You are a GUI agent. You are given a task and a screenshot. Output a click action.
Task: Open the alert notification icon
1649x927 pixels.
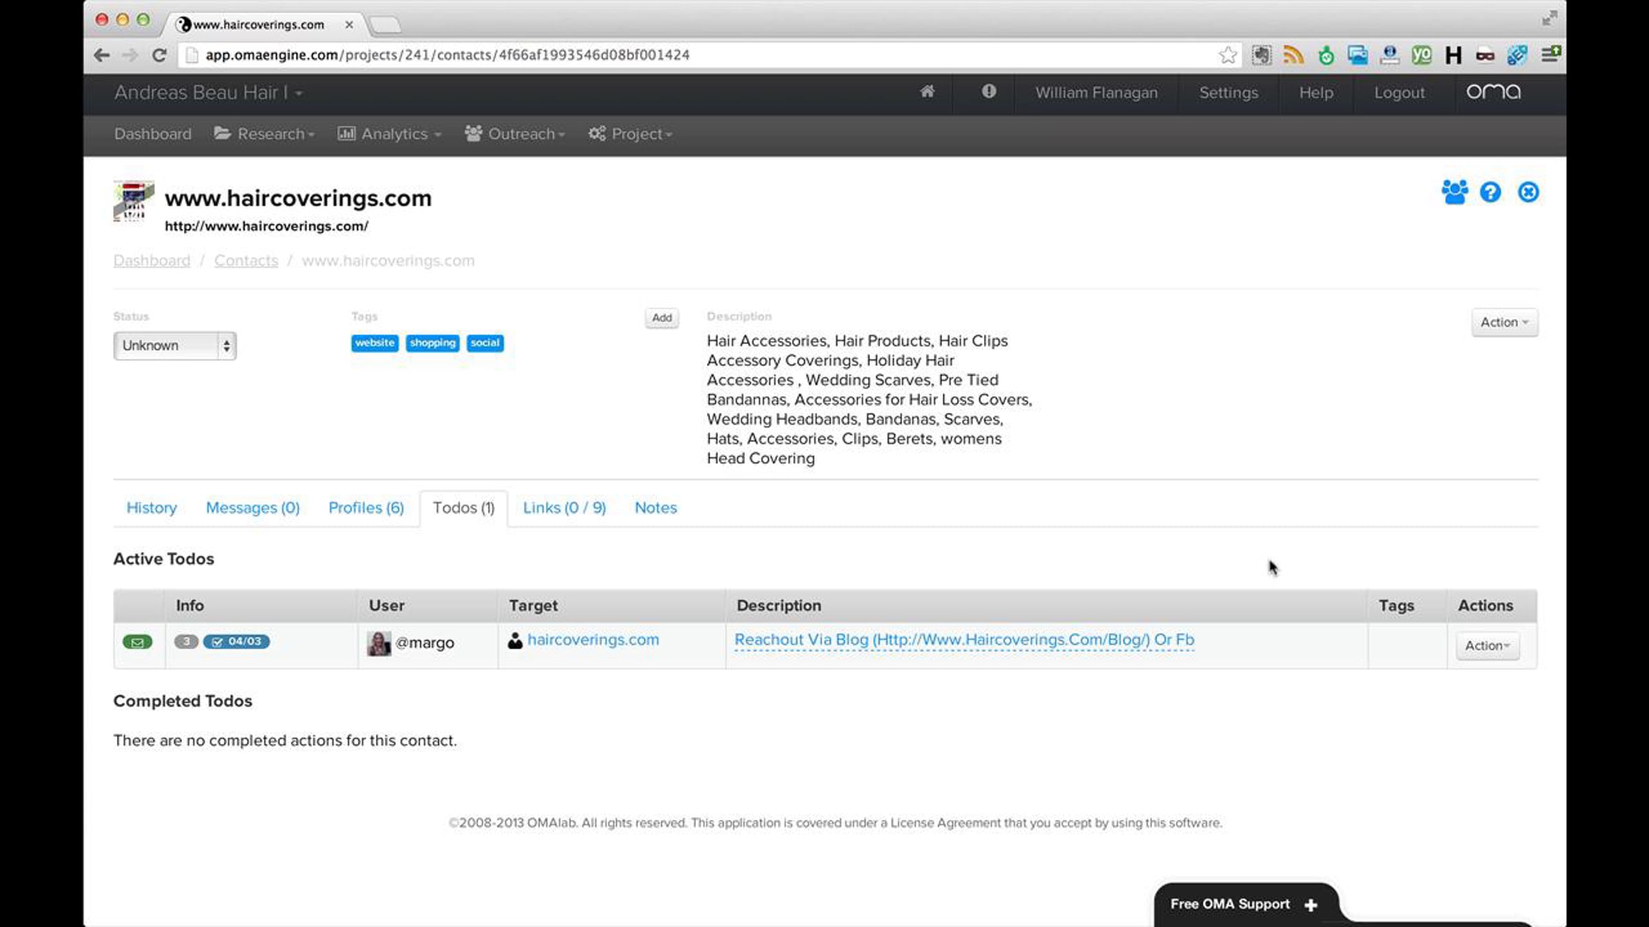[989, 92]
